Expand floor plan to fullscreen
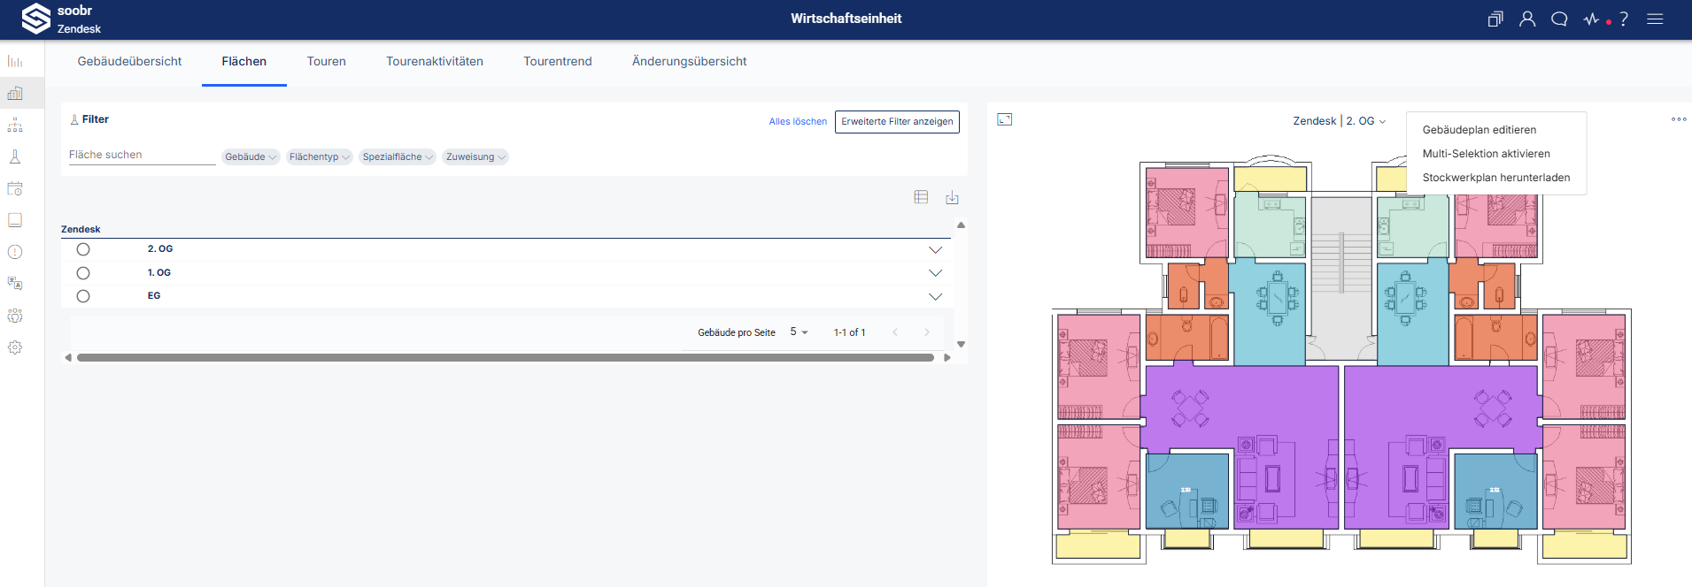Screen dimensions: 1692x587 click(x=1004, y=119)
